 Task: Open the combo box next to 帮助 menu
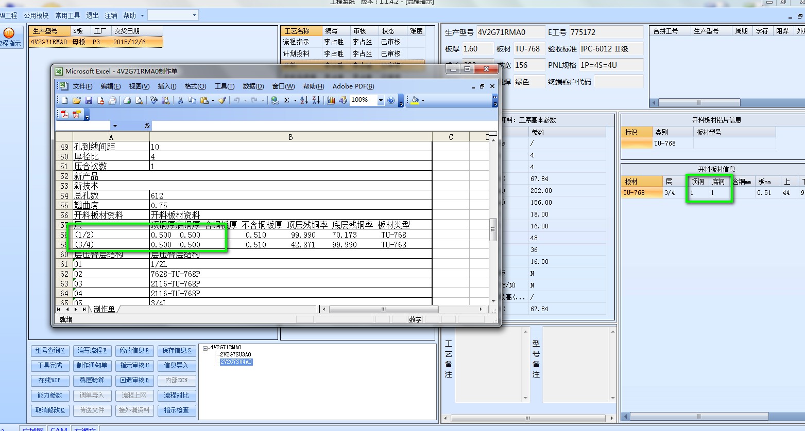coord(173,15)
